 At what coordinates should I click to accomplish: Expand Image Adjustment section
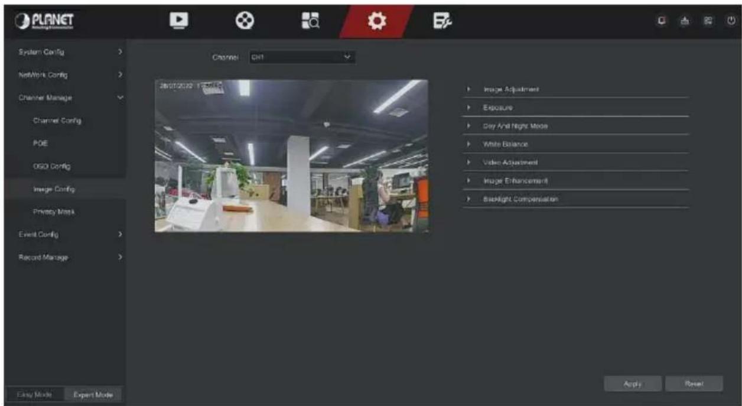click(576, 89)
